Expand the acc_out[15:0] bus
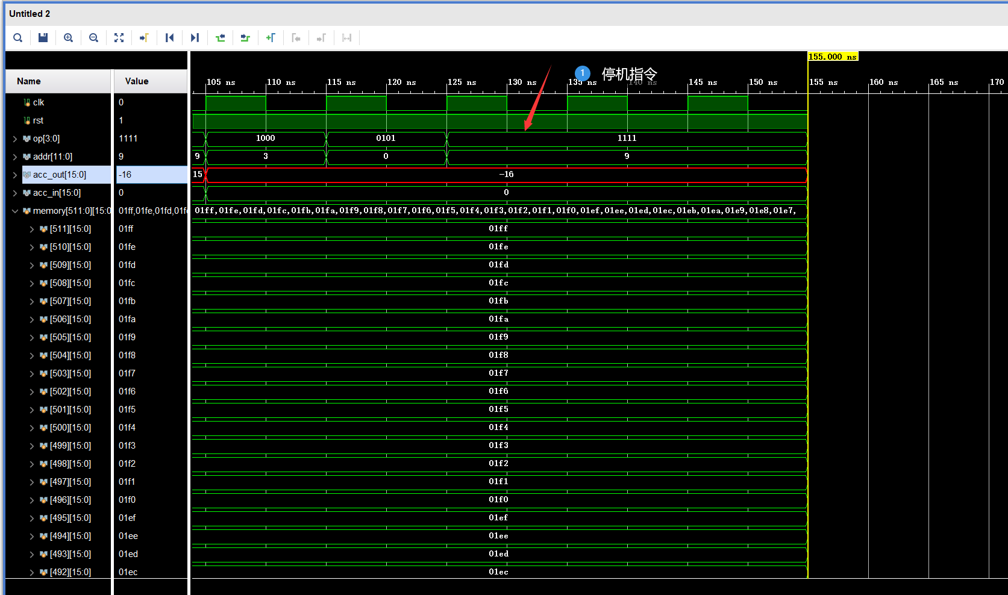 coord(15,175)
